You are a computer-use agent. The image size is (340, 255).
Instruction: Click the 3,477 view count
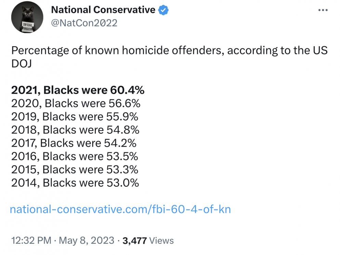coord(135,241)
